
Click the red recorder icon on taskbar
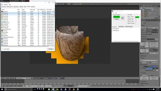pos(69,89)
